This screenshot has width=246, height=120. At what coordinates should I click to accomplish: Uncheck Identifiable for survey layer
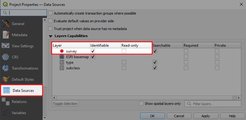coord(93,51)
